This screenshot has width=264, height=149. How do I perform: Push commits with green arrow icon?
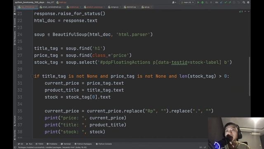click(x=230, y=2)
